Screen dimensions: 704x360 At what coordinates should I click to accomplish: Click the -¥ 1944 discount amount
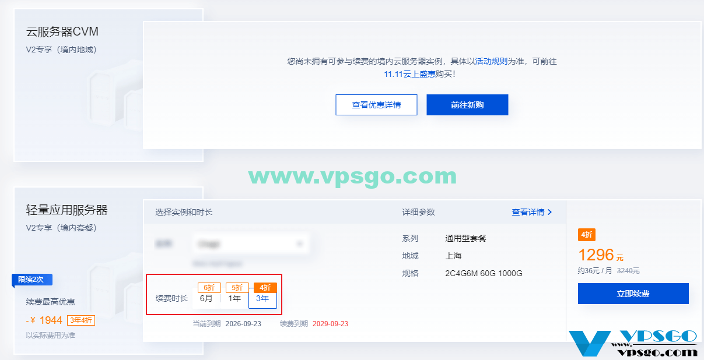tap(44, 320)
